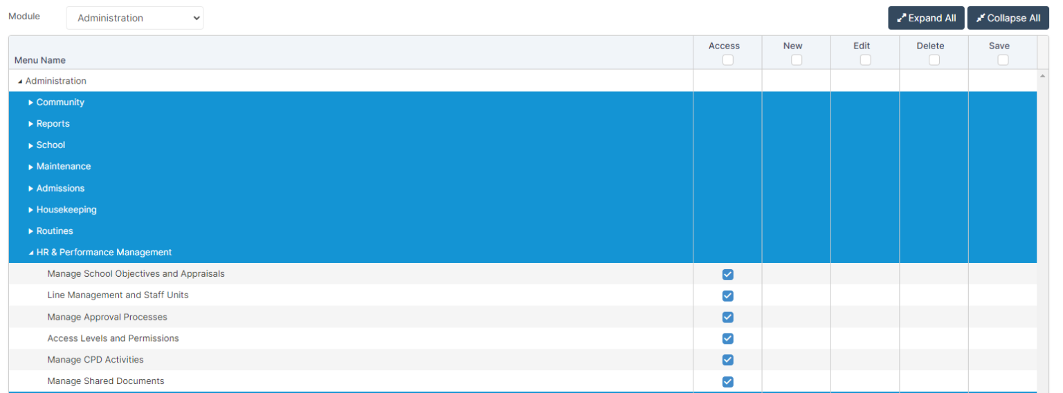Click the Expand All button
This screenshot has height=393, width=1063.
[x=926, y=18]
